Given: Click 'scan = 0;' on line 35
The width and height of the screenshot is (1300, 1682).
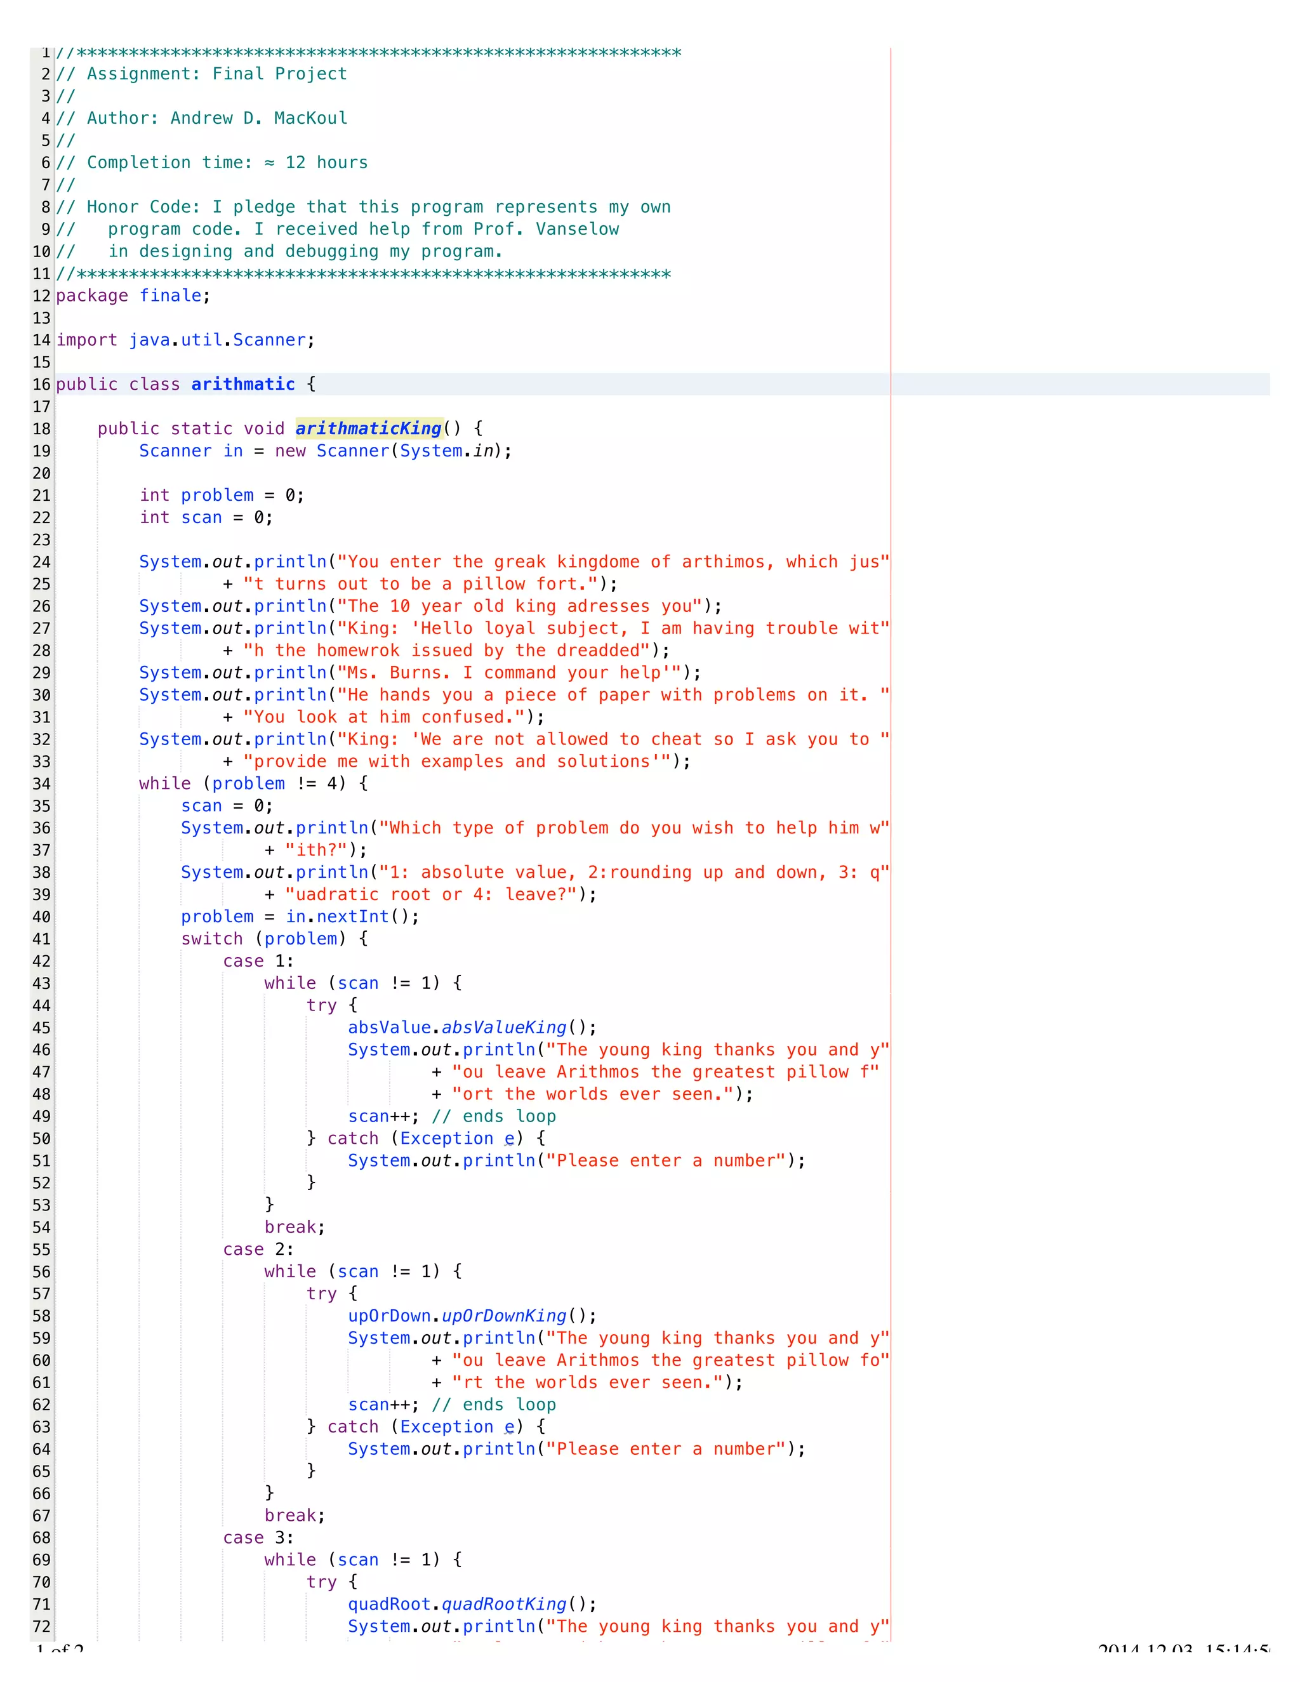Looking at the screenshot, I should [x=227, y=806].
